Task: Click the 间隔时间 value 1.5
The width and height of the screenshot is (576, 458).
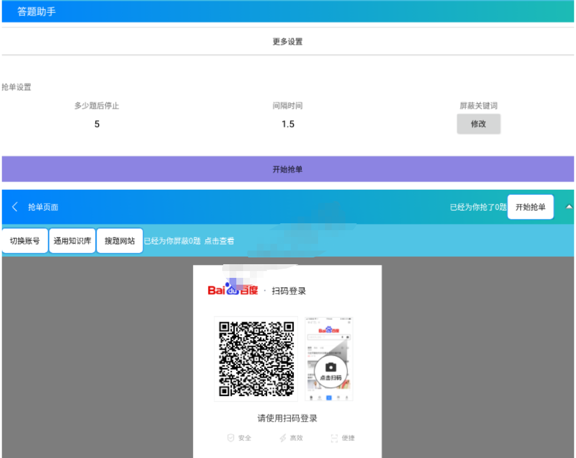Action: pyautogui.click(x=288, y=124)
